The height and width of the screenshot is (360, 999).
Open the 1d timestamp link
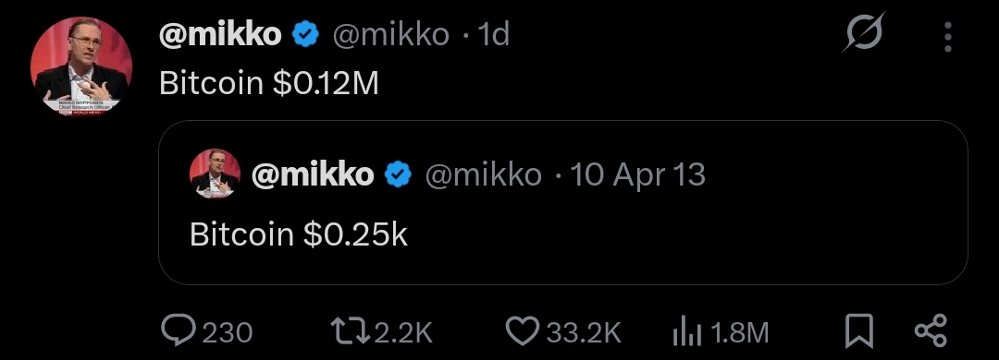tap(494, 34)
